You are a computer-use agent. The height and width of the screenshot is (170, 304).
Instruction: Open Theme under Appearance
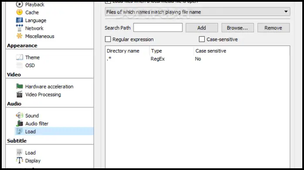(x=32, y=57)
